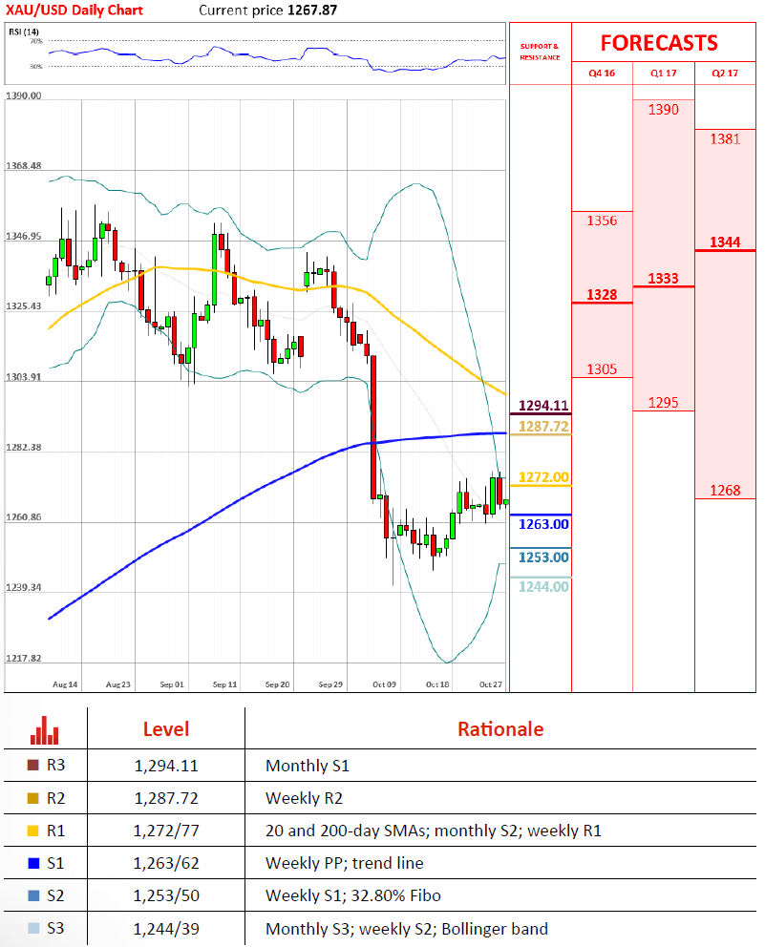Click the Oct 27 date axis label

point(491,684)
